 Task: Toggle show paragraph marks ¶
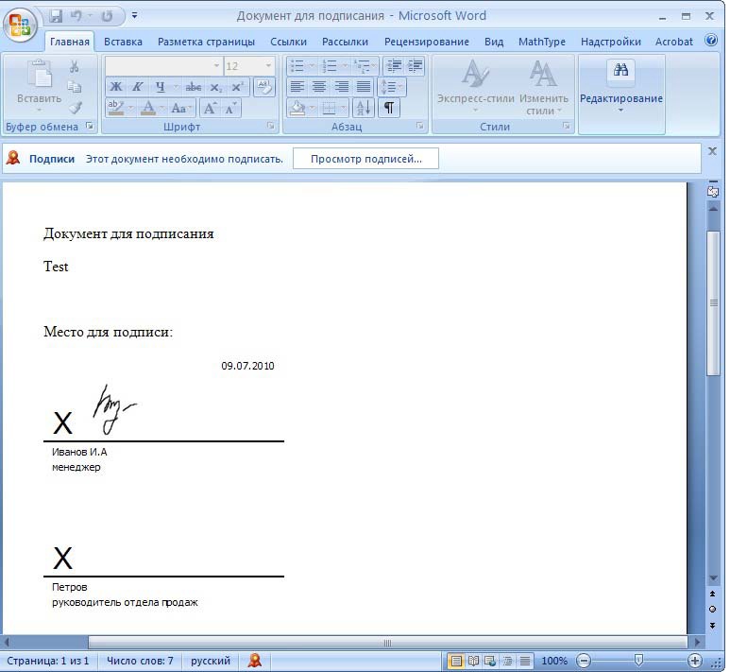(x=389, y=108)
